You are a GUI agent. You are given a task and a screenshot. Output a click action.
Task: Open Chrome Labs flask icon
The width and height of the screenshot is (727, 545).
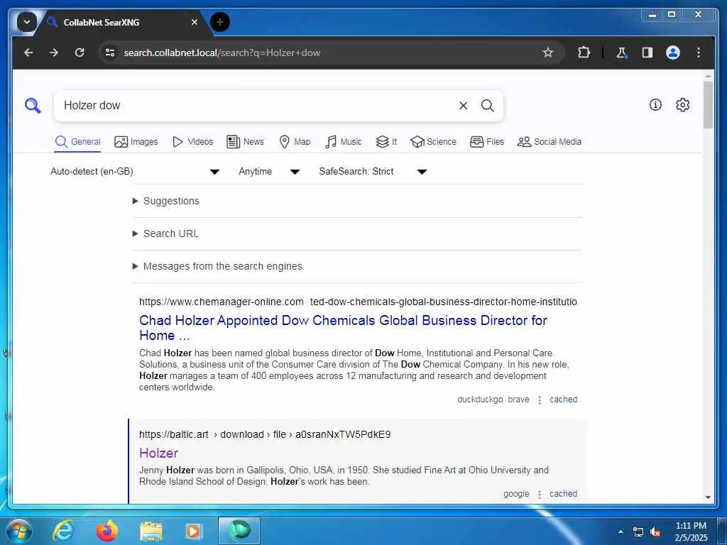click(x=621, y=53)
